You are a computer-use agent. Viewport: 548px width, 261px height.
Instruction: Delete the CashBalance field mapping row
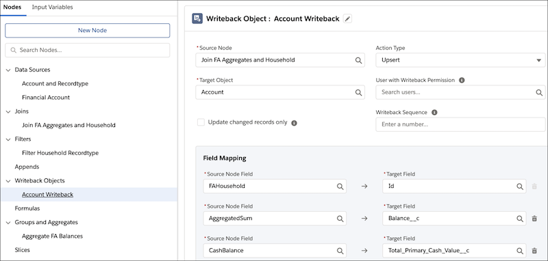click(534, 251)
